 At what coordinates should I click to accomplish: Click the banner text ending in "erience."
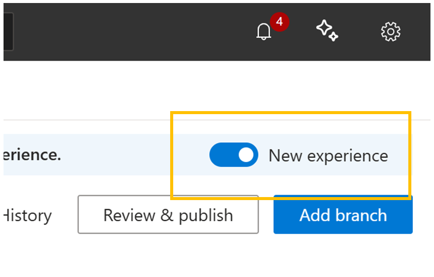[x=32, y=155]
